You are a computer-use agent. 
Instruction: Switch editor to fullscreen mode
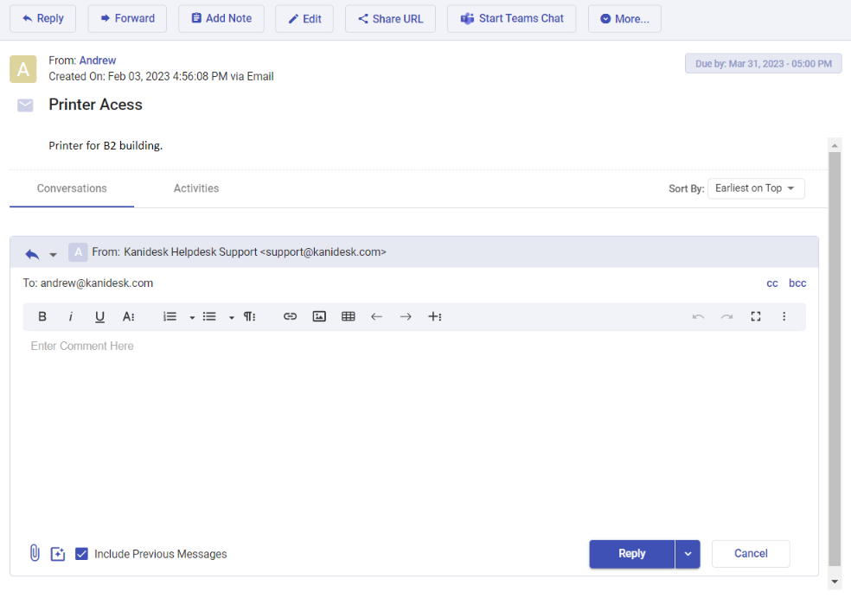pos(755,317)
